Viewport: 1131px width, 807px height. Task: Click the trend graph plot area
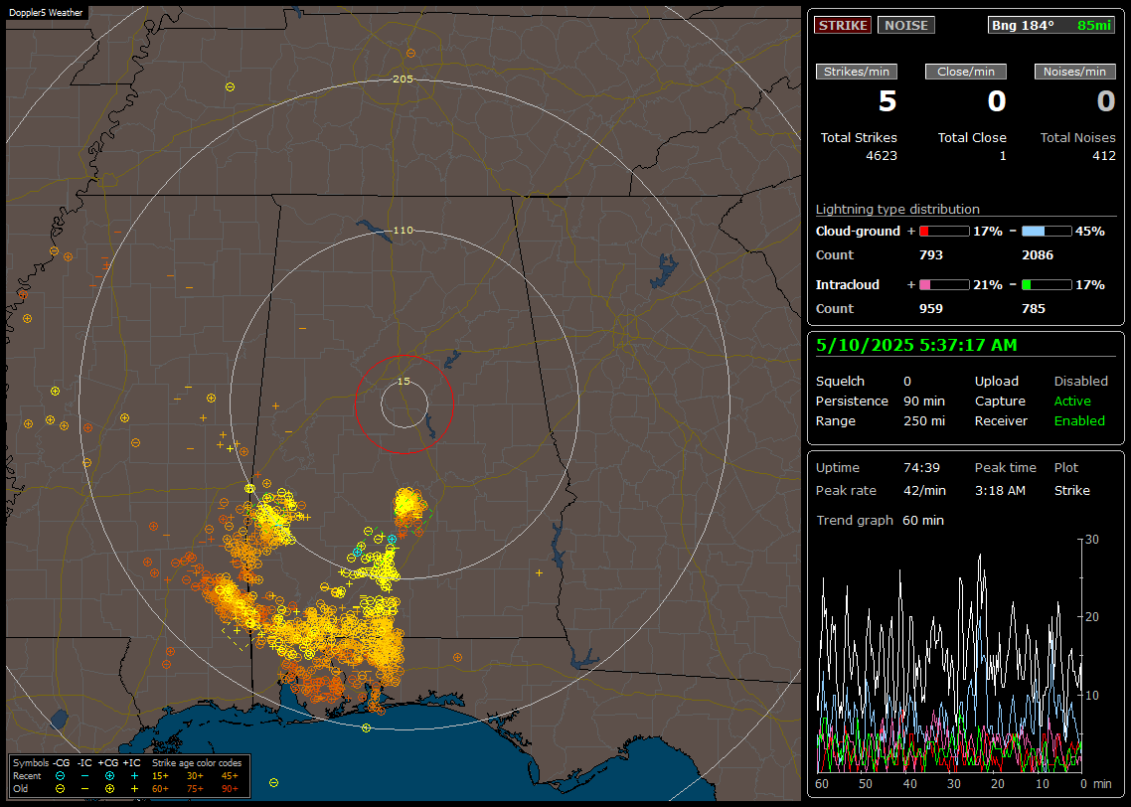click(x=949, y=656)
